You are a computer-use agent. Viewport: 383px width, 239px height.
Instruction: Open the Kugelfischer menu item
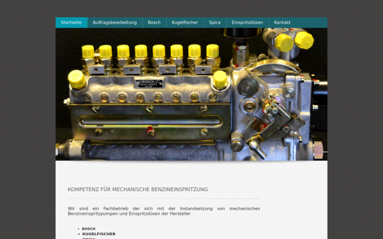tap(184, 23)
